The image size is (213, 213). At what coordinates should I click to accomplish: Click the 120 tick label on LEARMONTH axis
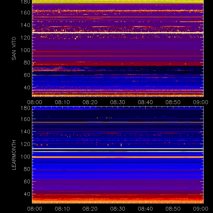[x=25, y=144]
